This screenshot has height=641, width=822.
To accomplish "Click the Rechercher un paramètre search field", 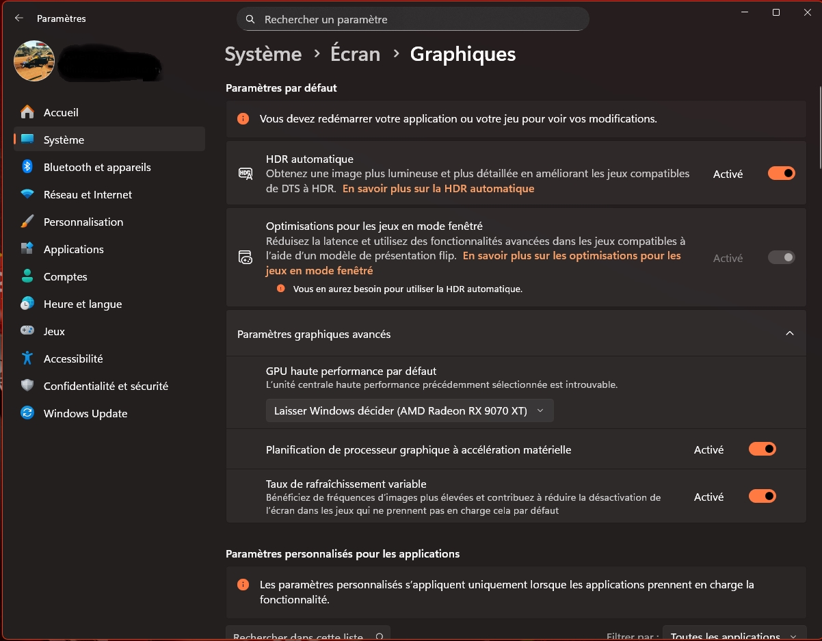I will coord(413,19).
